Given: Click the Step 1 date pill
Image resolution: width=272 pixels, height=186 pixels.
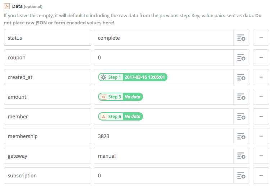Looking at the screenshot, I should point(133,77).
